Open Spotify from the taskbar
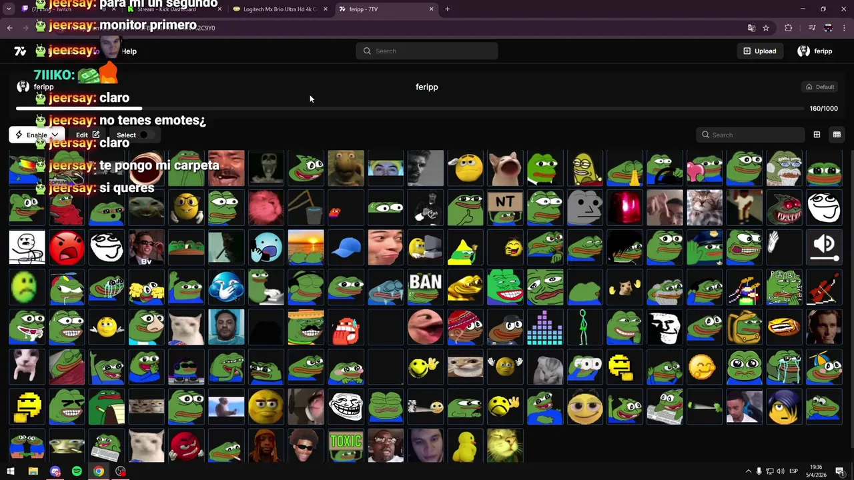Viewport: 854px width, 480px height. point(77,471)
